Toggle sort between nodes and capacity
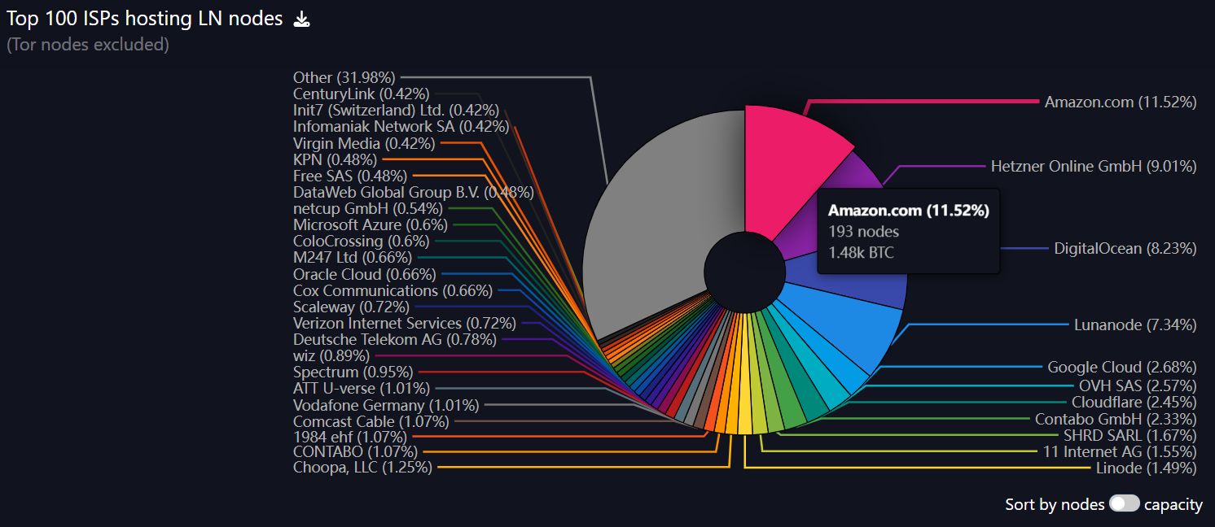The image size is (1215, 527). 1125,504
